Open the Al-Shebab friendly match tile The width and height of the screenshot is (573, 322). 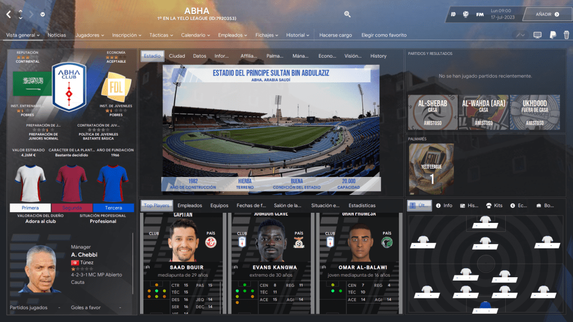[x=432, y=112]
